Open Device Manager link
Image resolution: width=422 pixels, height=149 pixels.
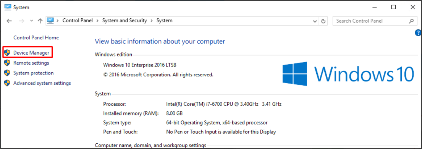31,53
